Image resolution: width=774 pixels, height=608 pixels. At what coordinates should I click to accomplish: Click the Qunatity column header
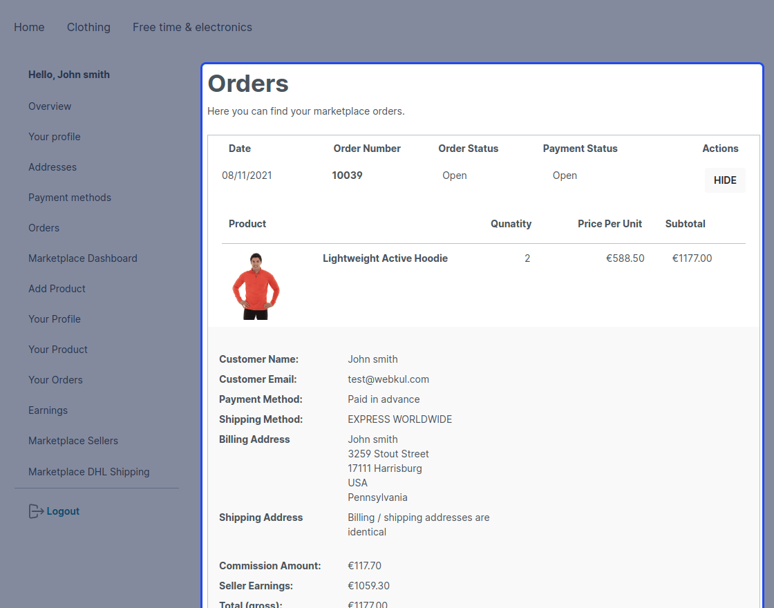click(511, 224)
